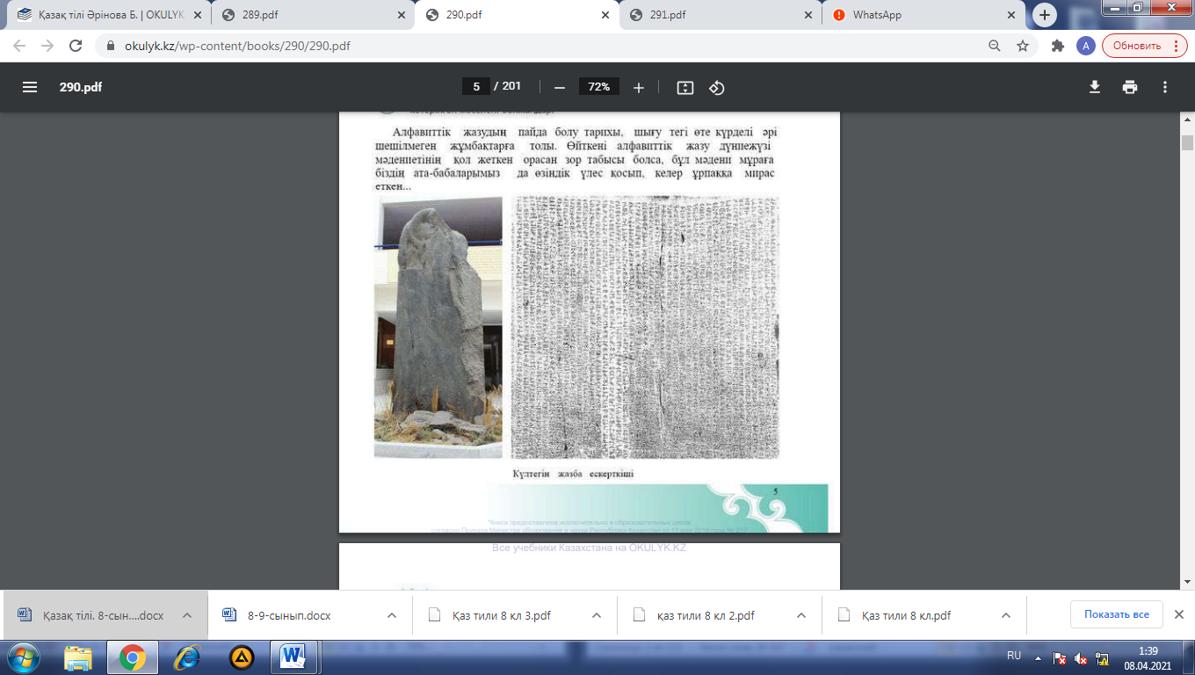Click the scrollbar up arrow
Image resolution: width=1195 pixels, height=675 pixels.
pos(1187,120)
